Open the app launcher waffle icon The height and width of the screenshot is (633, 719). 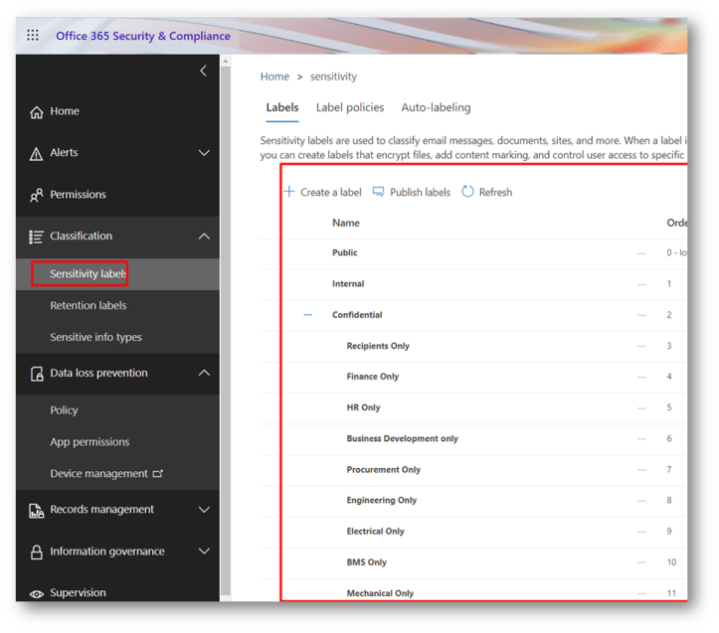pyautogui.click(x=33, y=36)
